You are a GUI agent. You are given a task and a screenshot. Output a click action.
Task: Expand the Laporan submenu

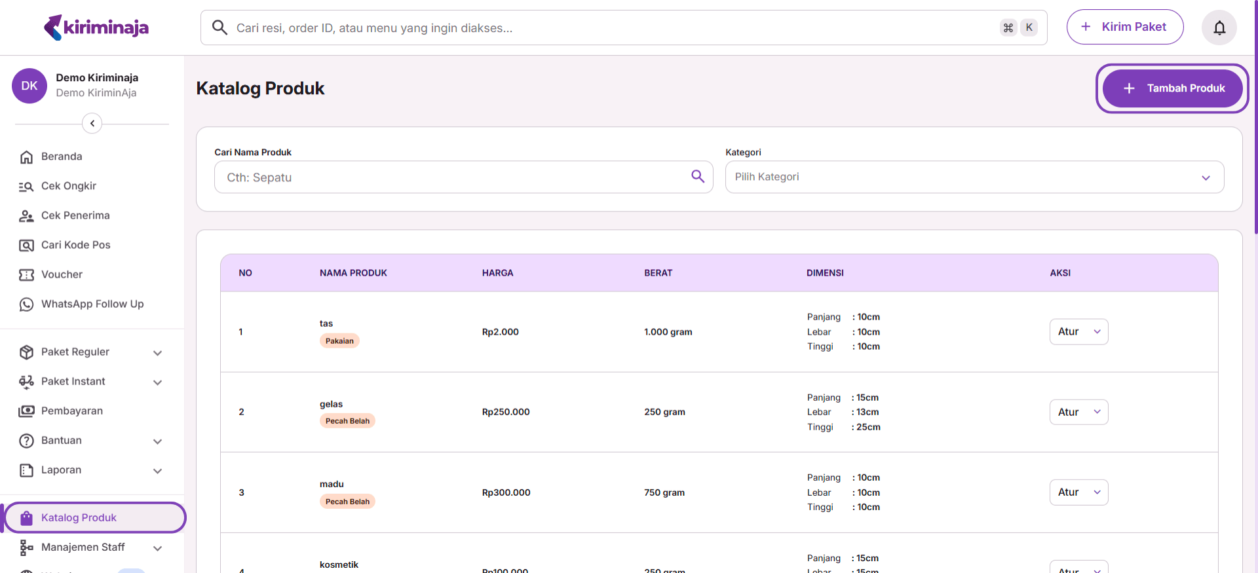157,471
